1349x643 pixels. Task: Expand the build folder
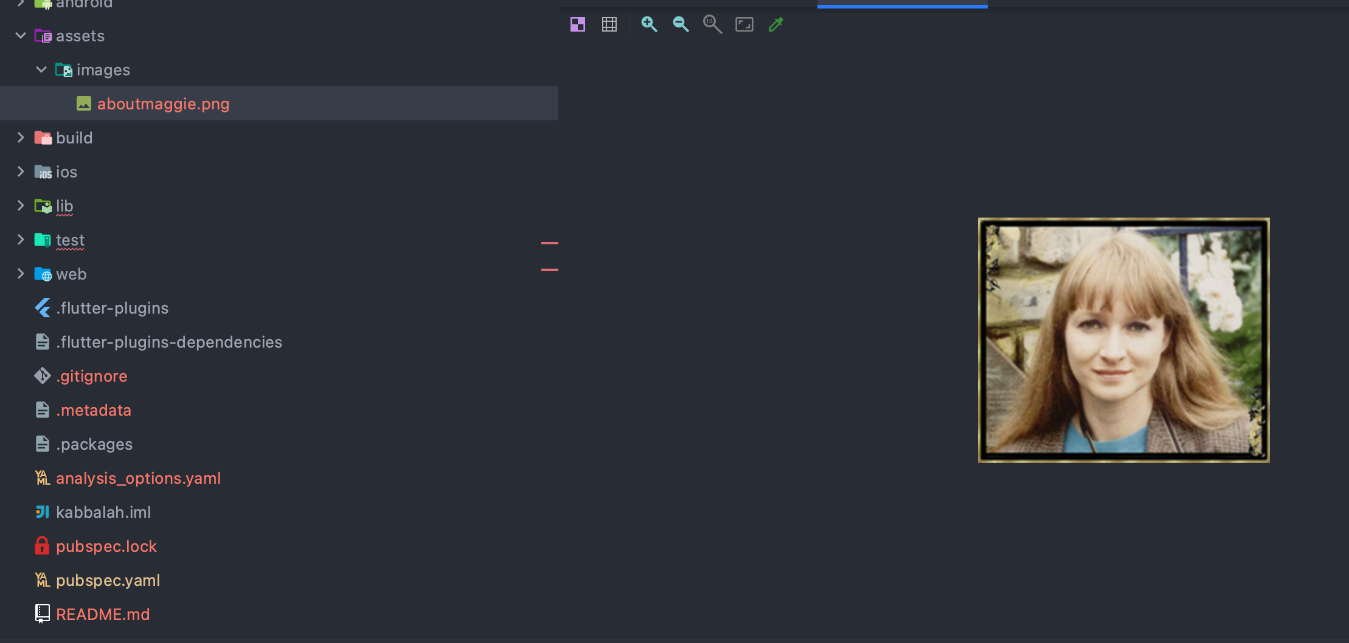(21, 138)
